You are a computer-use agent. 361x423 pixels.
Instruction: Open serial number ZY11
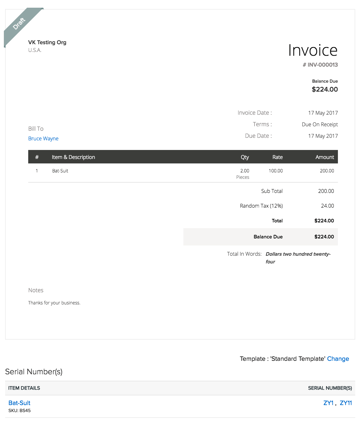click(x=346, y=403)
